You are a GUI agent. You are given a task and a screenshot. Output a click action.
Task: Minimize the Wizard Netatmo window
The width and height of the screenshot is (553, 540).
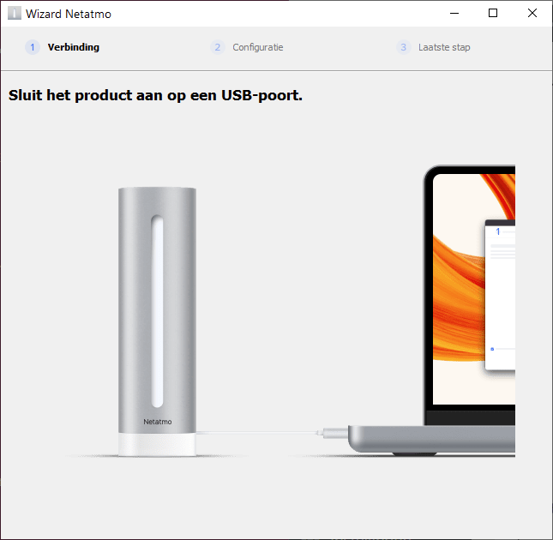coord(454,14)
